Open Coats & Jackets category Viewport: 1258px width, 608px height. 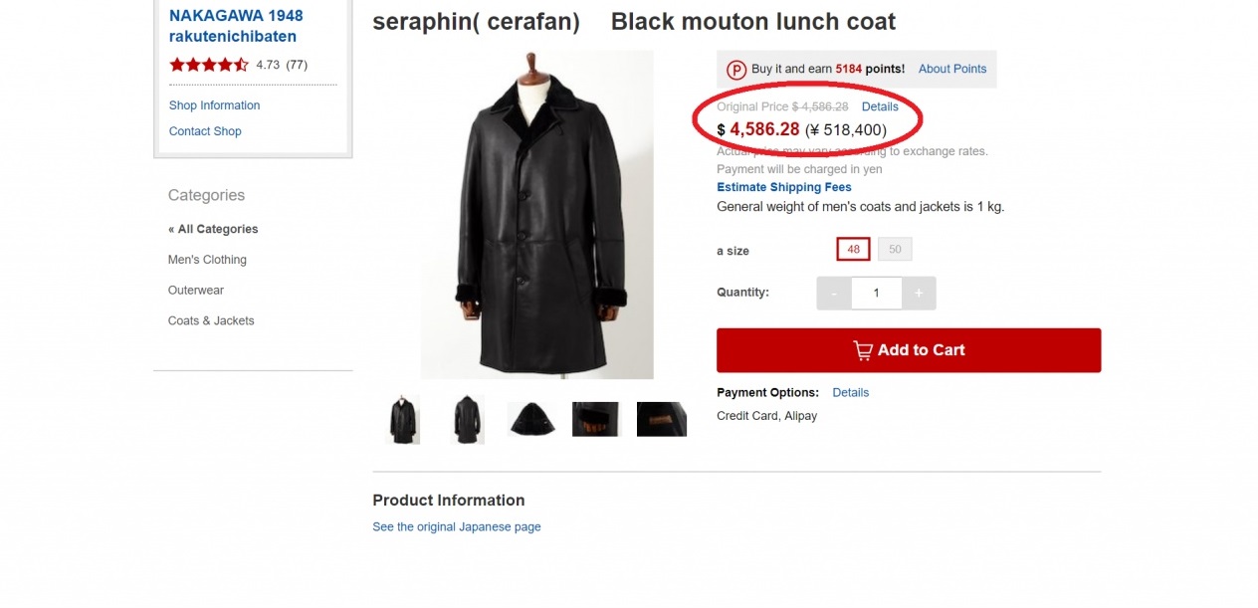tap(211, 320)
